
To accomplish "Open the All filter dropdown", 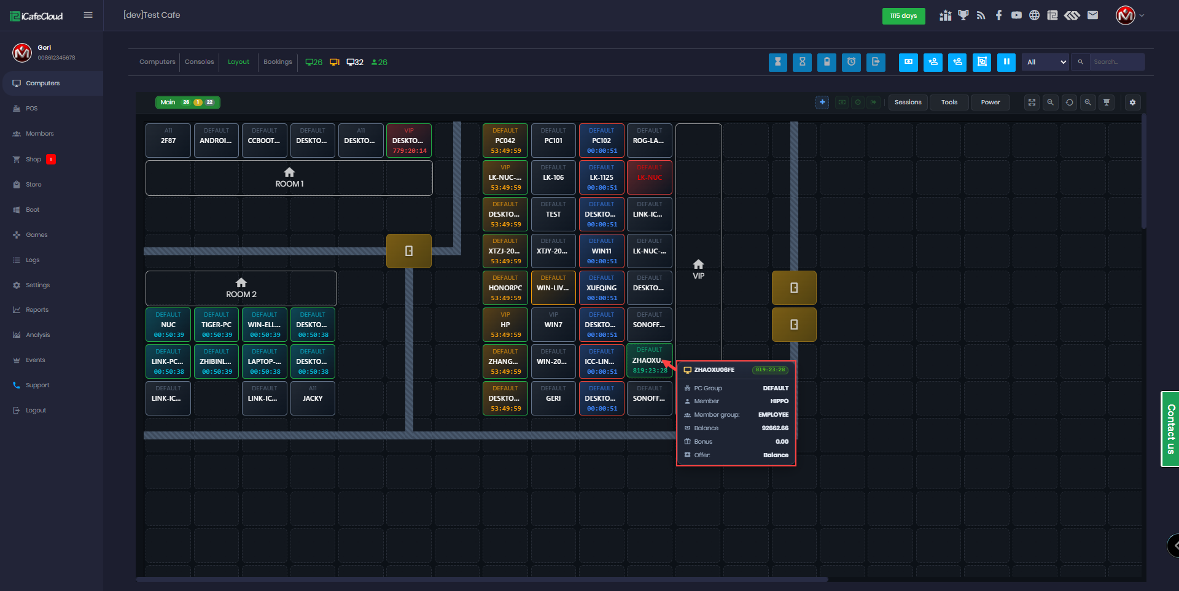I will [1046, 62].
